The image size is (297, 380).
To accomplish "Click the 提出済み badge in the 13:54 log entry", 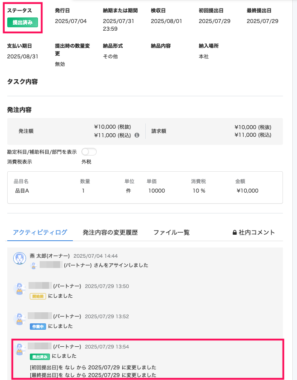I will click(x=40, y=357).
